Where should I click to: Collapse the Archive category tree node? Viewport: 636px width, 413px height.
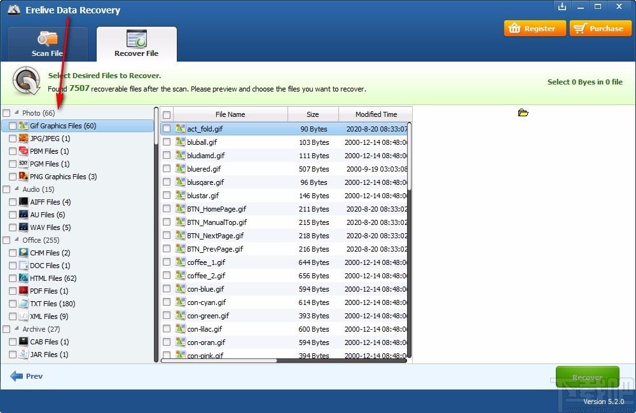point(17,328)
